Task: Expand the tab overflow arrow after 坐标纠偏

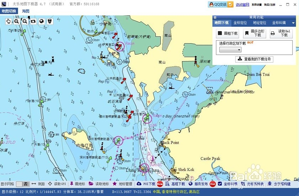Action: [x=293, y=23]
